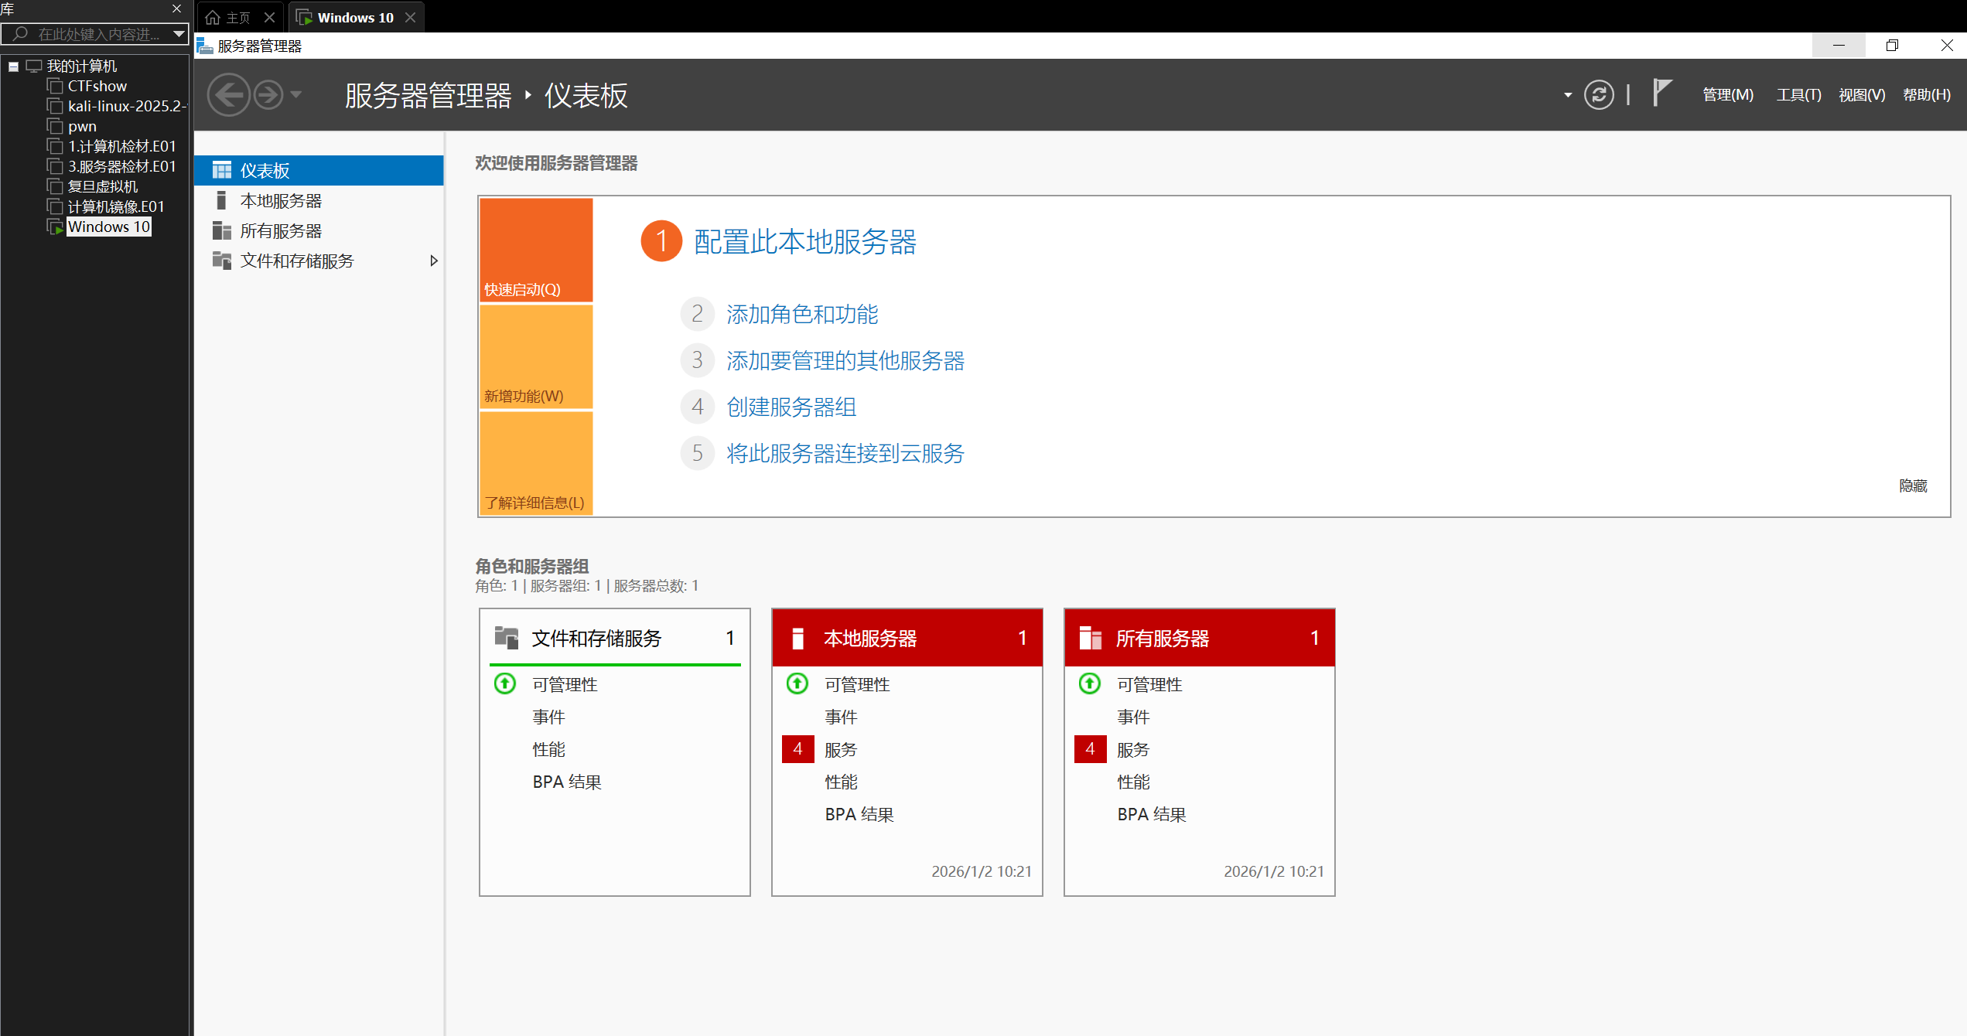
Task: Expand 文件和存储服务 sidebar submenu arrow
Action: [434, 261]
